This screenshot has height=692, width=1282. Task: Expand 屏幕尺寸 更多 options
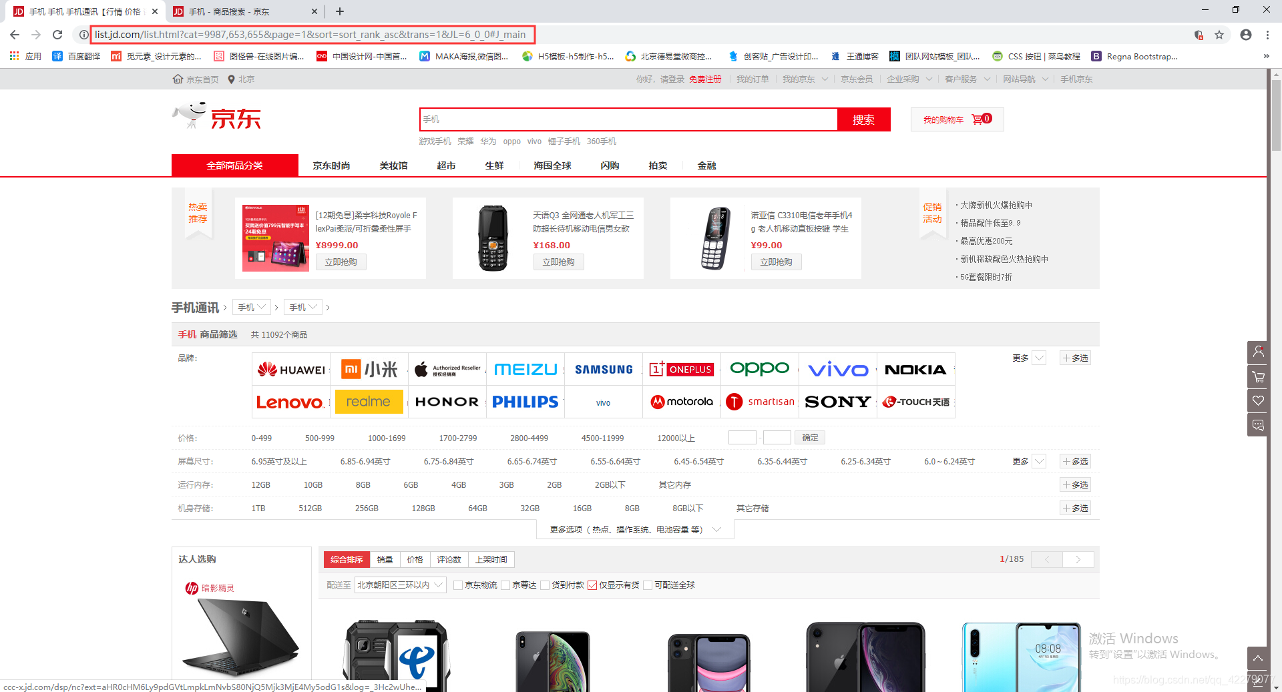coord(1028,462)
